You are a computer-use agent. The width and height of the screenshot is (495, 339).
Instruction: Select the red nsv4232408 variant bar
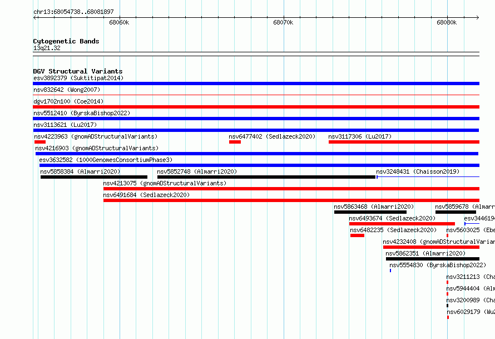(431, 247)
